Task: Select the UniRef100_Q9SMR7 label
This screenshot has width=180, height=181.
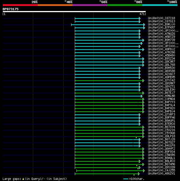Action: 161,84
